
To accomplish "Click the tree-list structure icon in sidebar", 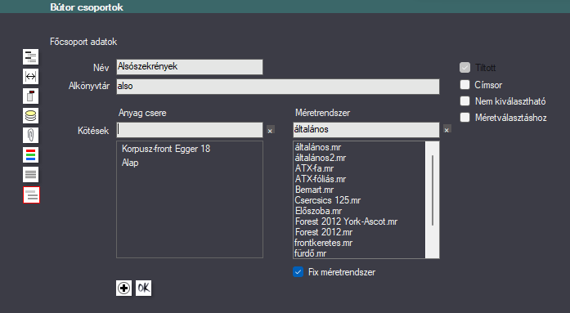I will [x=30, y=57].
